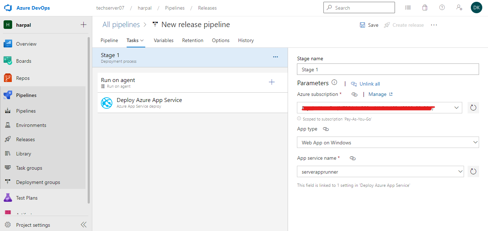488x231 pixels.
Task: Select the Deploy Azure App Service task
Action: [x=192, y=103]
